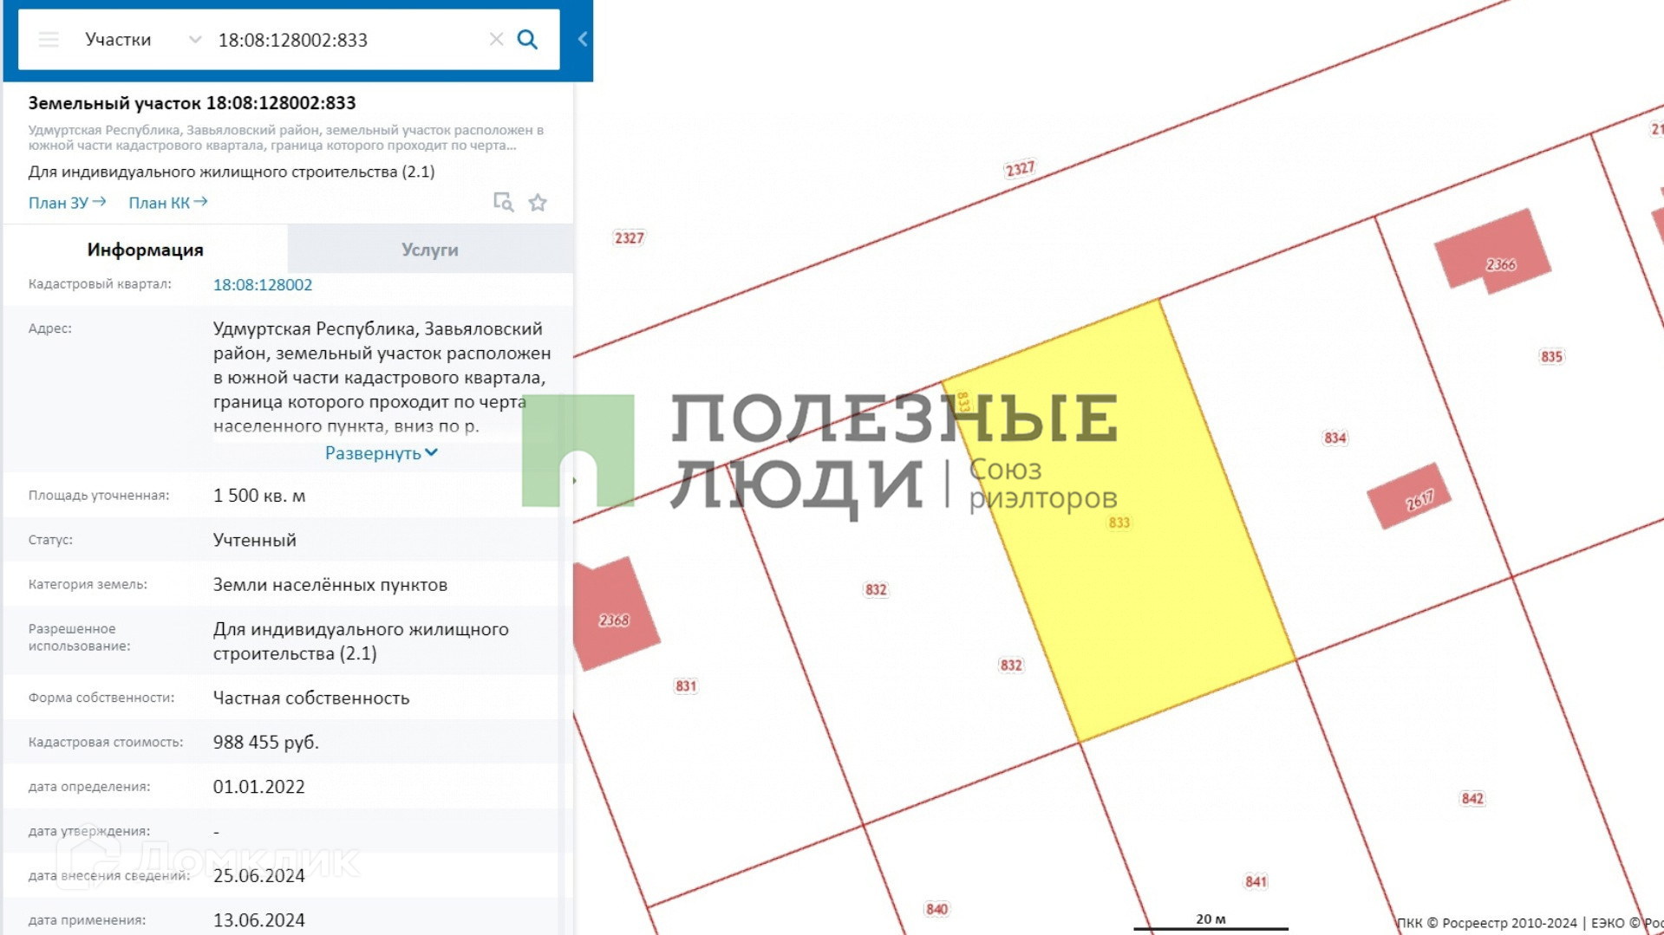Select the application date 13.06.2024
This screenshot has width=1664, height=935.
(259, 920)
